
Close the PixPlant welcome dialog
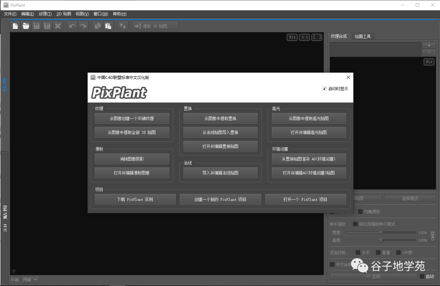click(348, 77)
